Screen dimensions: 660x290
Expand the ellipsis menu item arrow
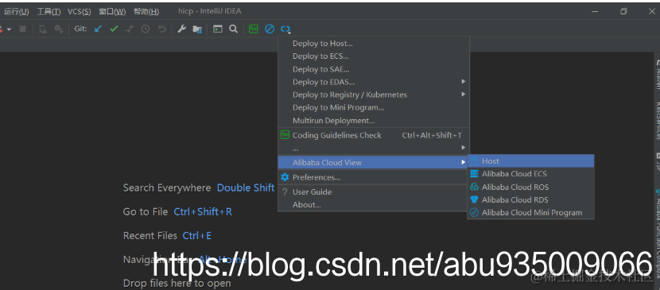click(x=464, y=148)
